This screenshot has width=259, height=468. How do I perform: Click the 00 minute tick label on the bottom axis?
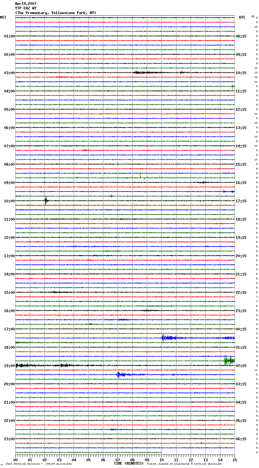point(15,460)
